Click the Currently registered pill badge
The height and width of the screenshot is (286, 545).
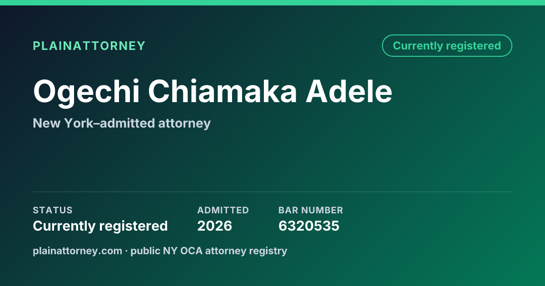[447, 46]
